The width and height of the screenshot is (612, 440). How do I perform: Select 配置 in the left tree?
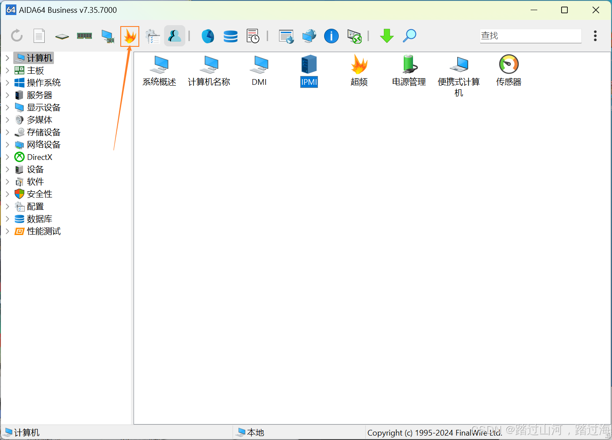[29, 206]
